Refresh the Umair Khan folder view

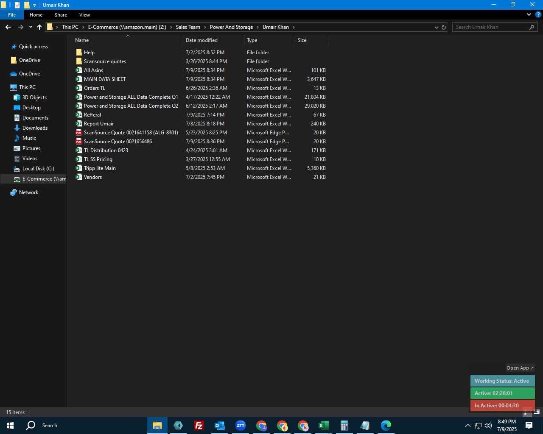click(444, 27)
